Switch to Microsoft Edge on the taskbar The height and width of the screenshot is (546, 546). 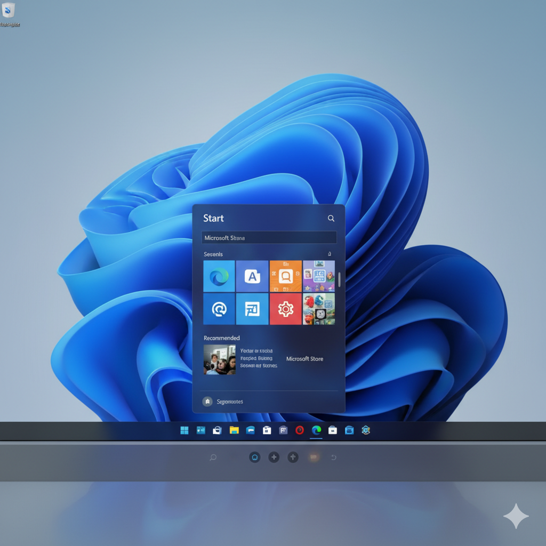click(316, 430)
